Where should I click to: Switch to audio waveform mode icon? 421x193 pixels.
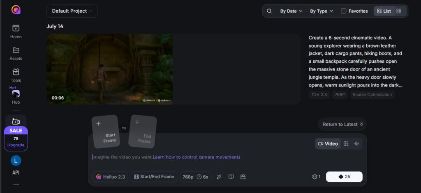(356, 144)
